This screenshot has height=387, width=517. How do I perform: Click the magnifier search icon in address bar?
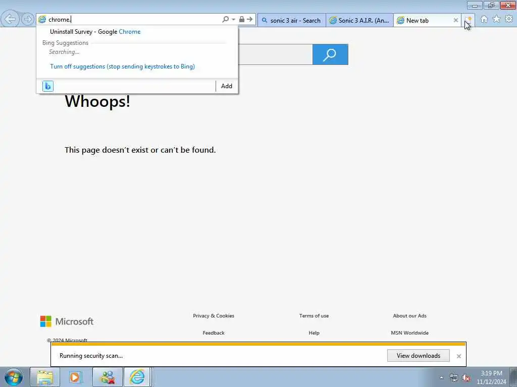pos(226,20)
